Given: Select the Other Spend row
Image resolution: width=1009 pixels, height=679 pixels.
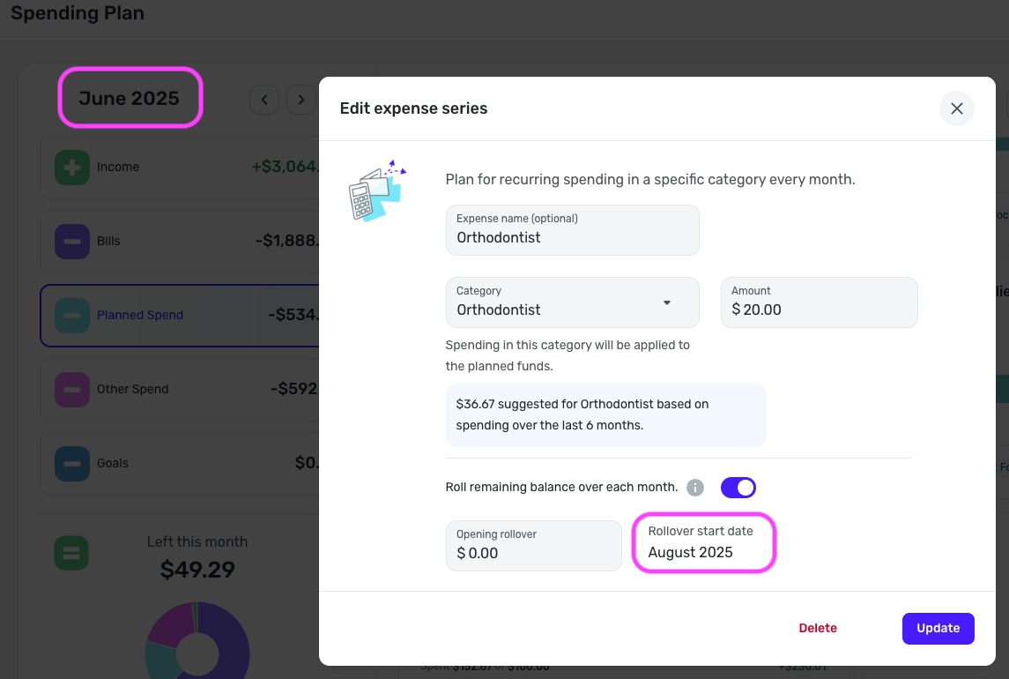Looking at the screenshot, I should click(x=176, y=390).
